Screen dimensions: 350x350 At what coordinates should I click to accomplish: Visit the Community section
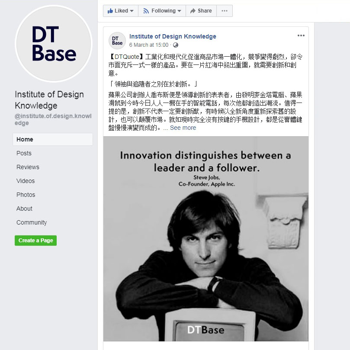tap(32, 222)
